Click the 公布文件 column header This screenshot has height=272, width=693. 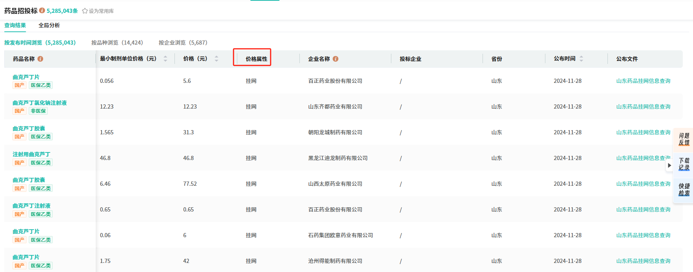point(627,59)
